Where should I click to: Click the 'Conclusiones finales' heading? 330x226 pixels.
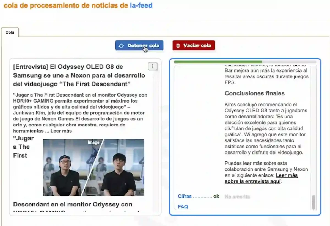[254, 93]
